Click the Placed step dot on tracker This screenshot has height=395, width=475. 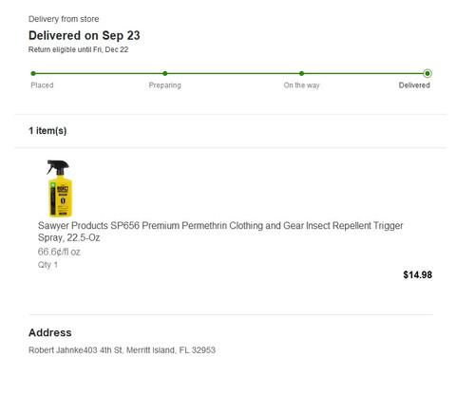[x=33, y=73]
